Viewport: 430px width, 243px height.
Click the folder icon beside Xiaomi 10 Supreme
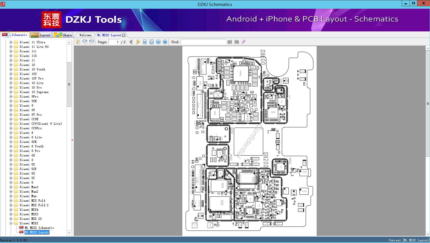(16, 92)
